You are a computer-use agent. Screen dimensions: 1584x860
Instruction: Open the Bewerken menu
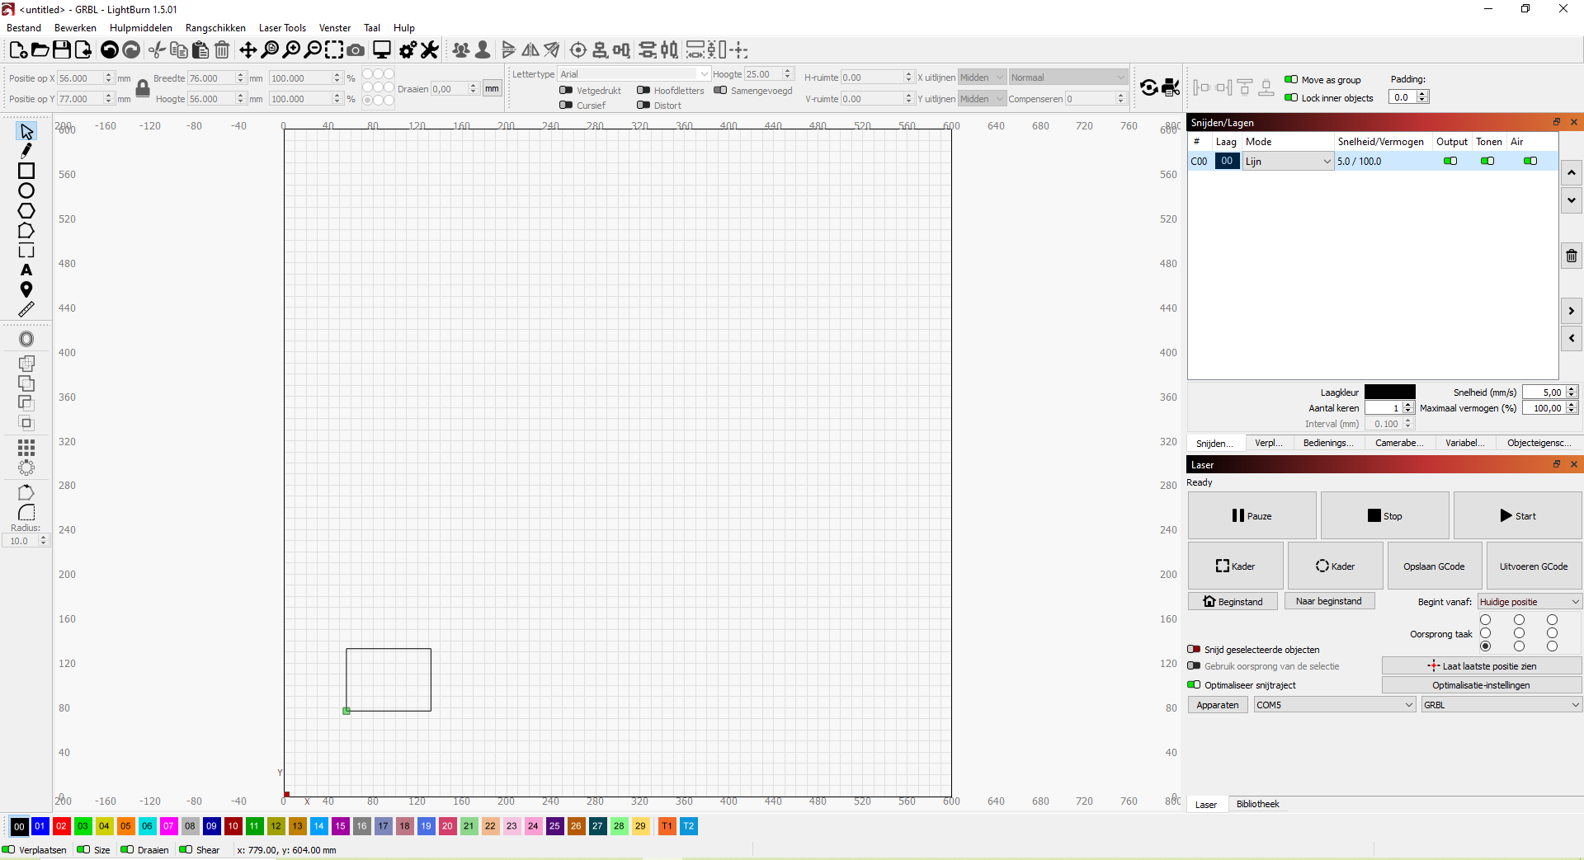[x=75, y=28]
